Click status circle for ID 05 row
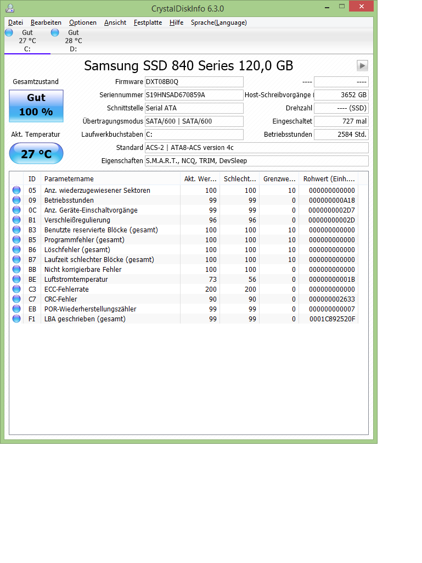Viewport: 422px width, 563px height. click(16, 190)
